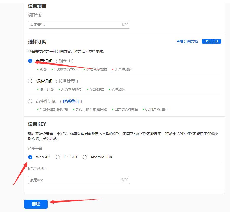Choose Android SDK platform option
The image size is (230, 212).
coord(85,157)
